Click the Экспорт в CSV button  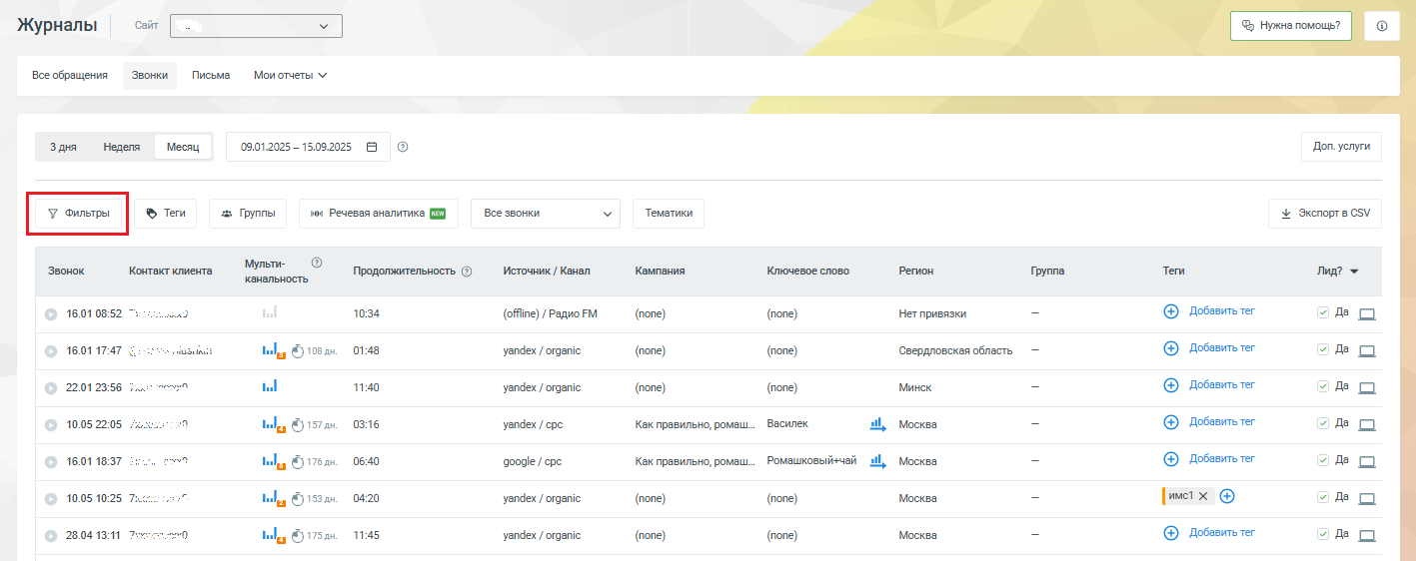1325,214
